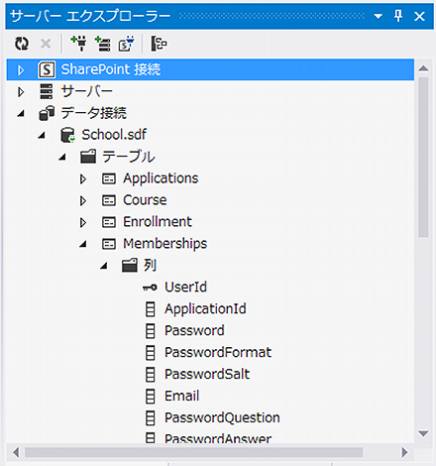The image size is (436, 466).
Task: Click the UserId primary key icon
Action: coord(150,288)
